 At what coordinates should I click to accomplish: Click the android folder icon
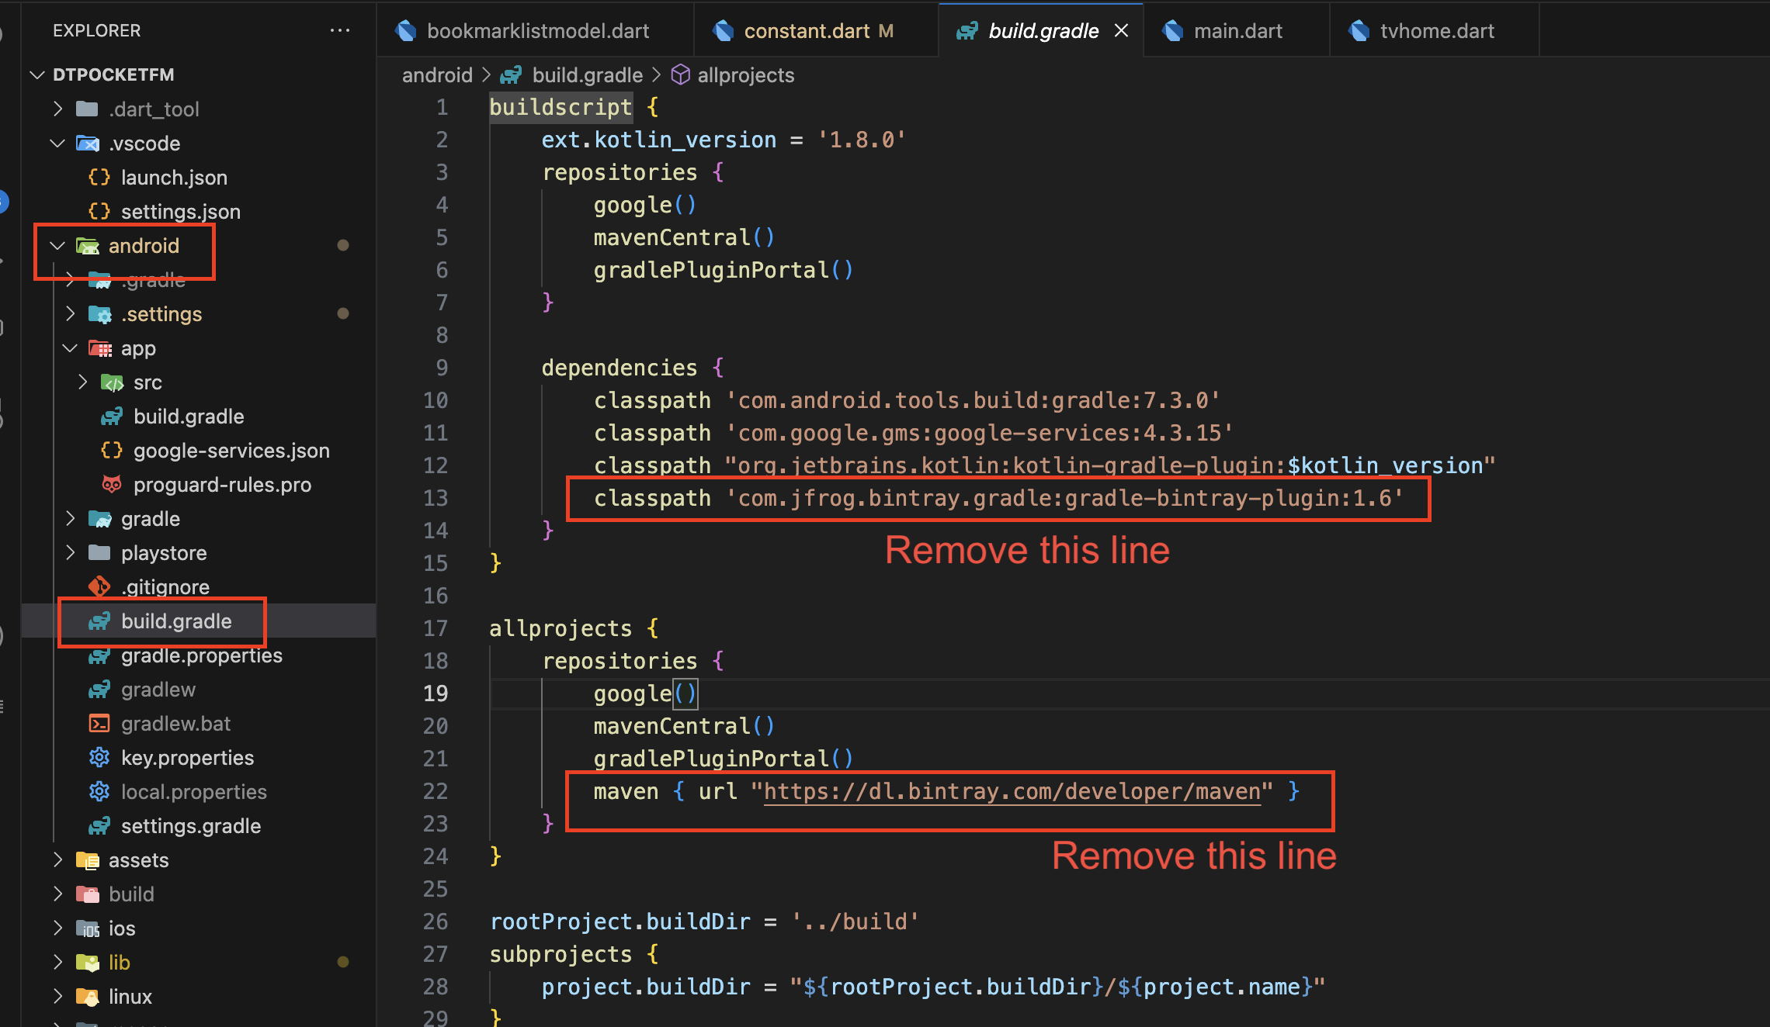[87, 246]
